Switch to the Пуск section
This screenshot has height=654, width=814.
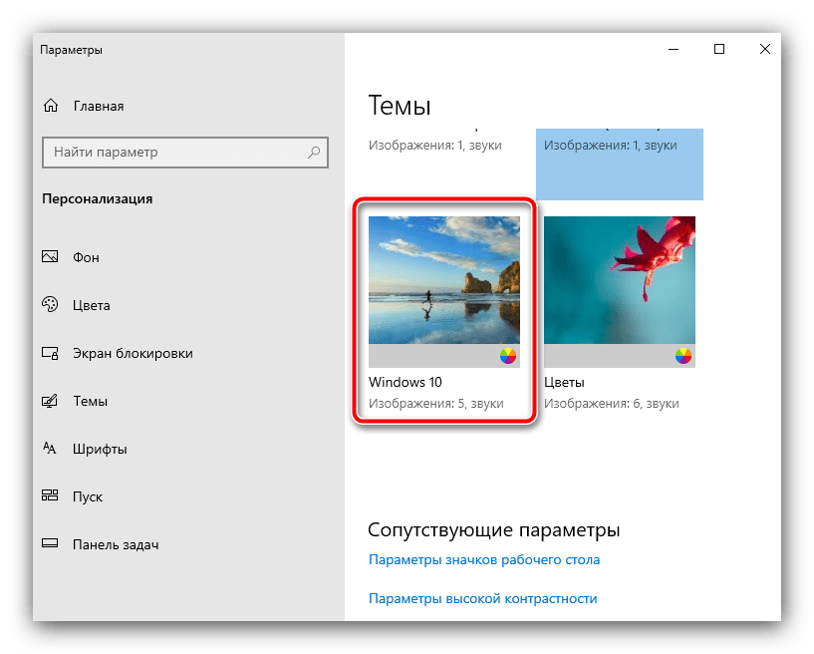click(x=88, y=496)
